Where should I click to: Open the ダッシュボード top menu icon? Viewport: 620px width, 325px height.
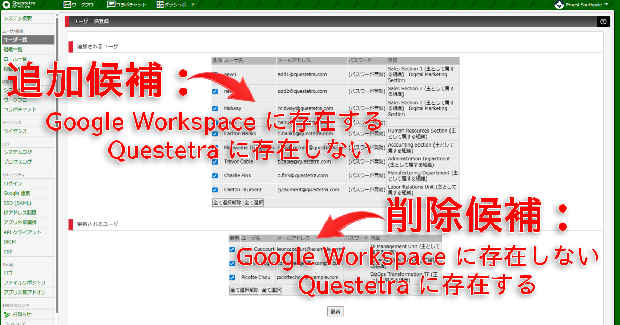(x=160, y=5)
